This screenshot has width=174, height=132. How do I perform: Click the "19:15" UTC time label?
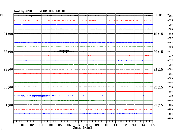pos(158,34)
